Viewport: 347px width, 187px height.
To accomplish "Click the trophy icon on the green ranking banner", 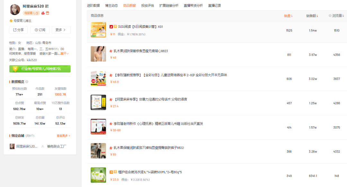I will (15, 69).
